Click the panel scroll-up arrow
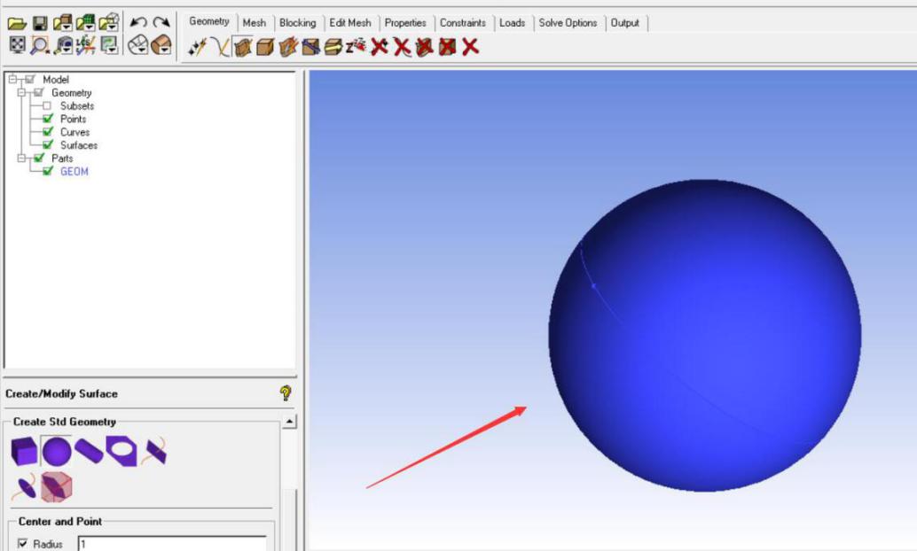The height and width of the screenshot is (551, 917). (x=289, y=422)
